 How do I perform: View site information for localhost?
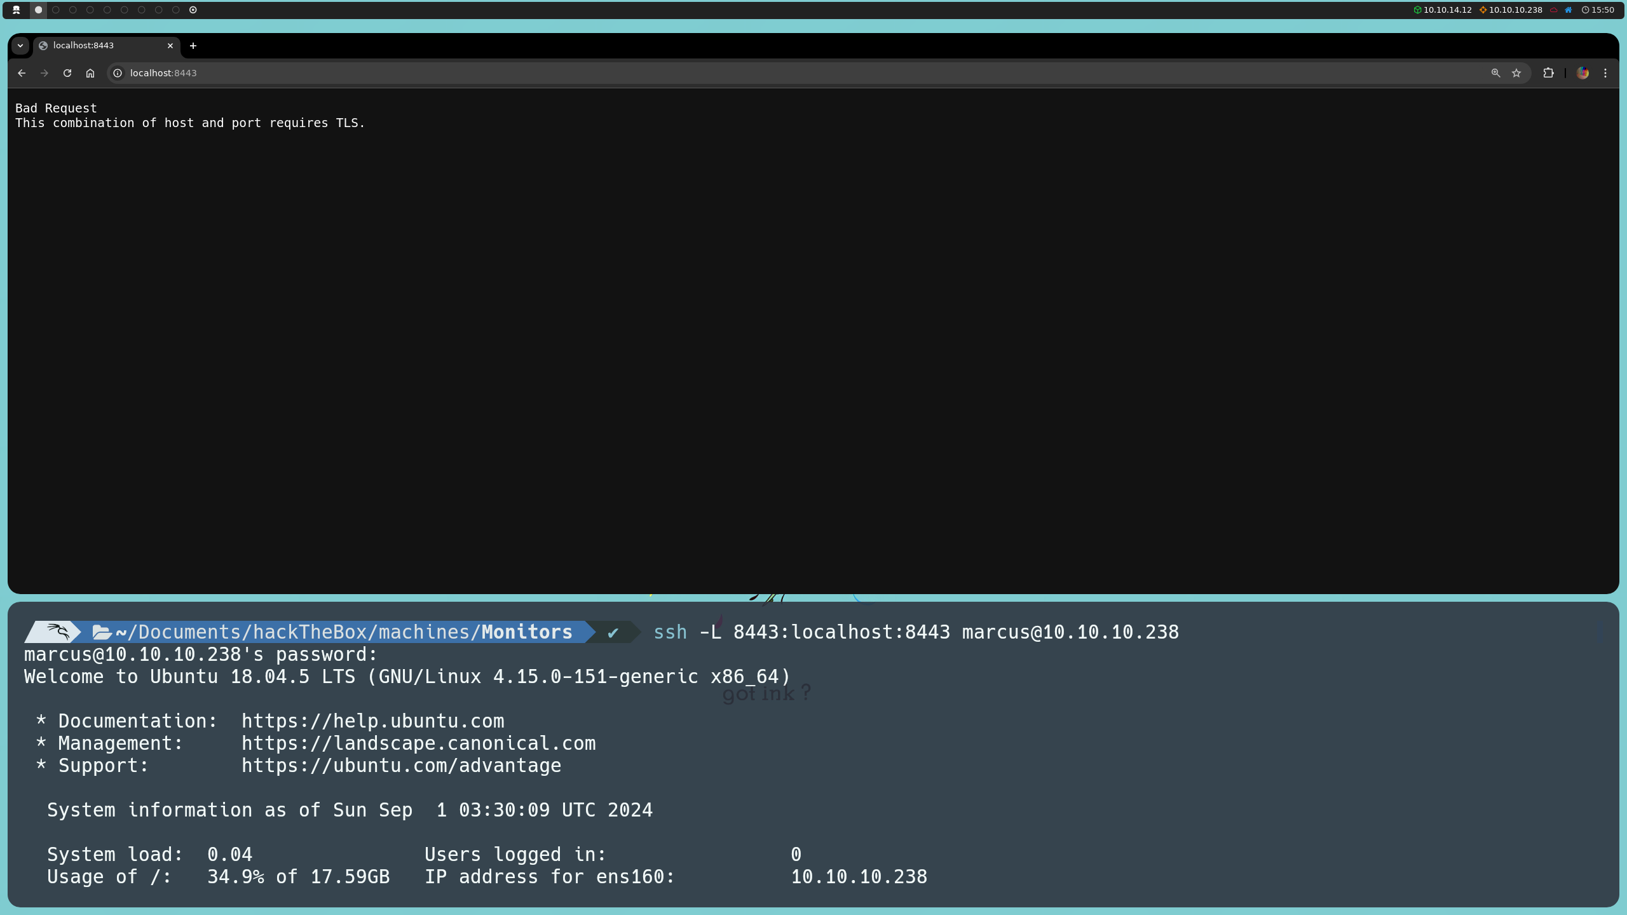point(118,73)
